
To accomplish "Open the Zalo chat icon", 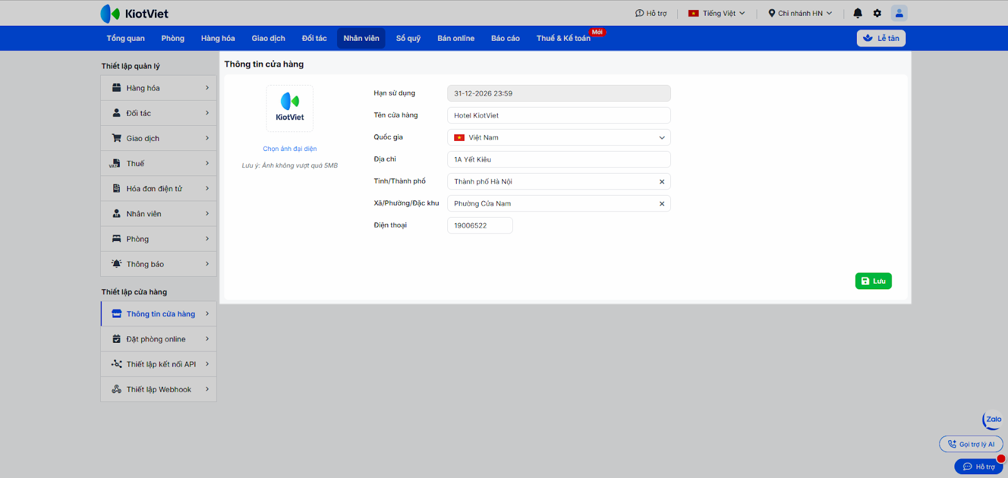I will [992, 420].
